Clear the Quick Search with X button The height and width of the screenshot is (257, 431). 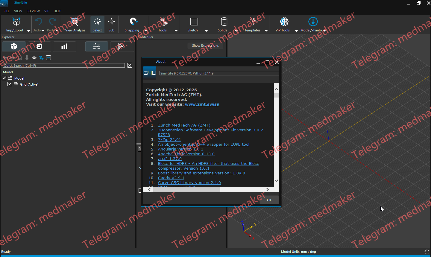130,65
